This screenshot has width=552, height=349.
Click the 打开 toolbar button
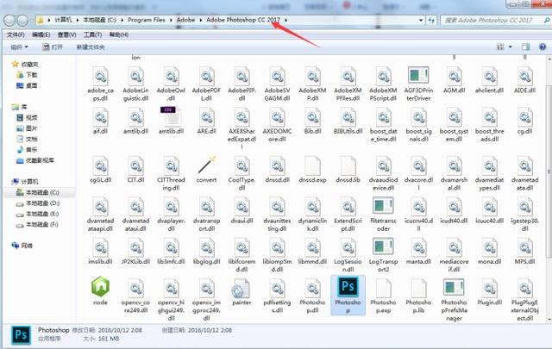point(53,47)
